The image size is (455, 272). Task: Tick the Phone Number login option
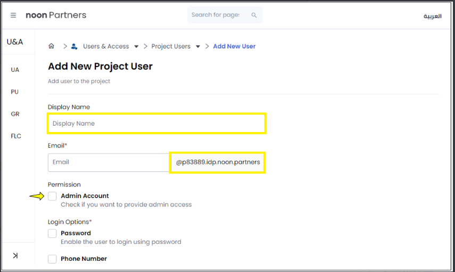pyautogui.click(x=52, y=259)
